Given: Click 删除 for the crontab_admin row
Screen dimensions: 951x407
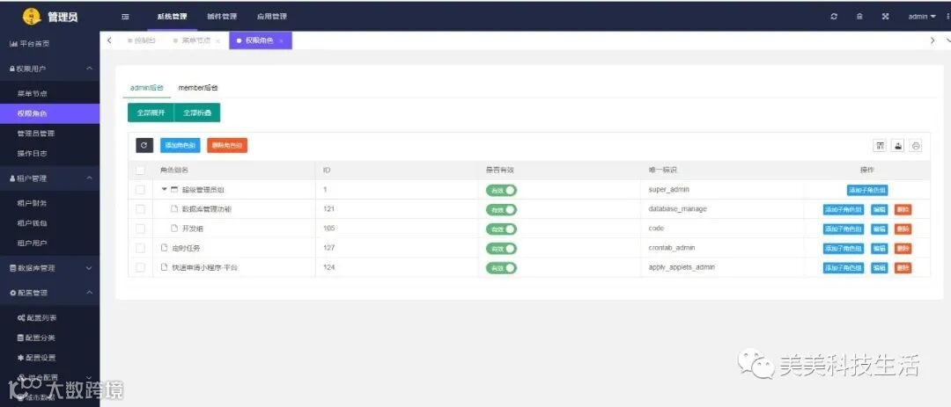Looking at the screenshot, I should tap(903, 248).
